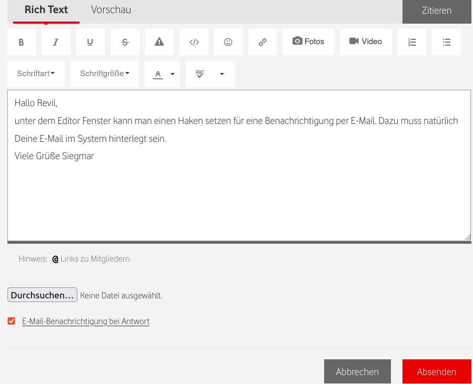Open the Schriftart dropdown

pyautogui.click(x=36, y=74)
